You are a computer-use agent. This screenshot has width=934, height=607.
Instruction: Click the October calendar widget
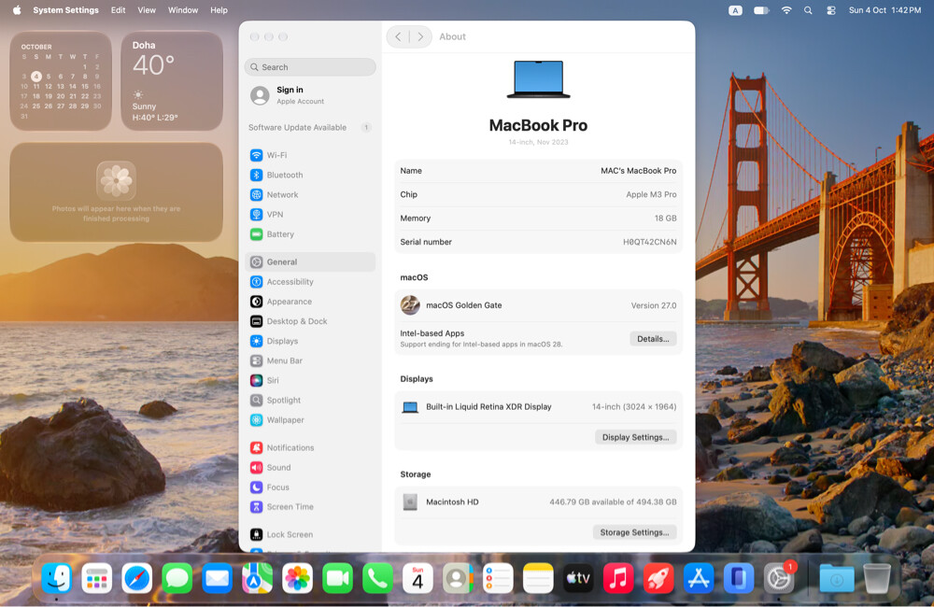[x=61, y=81]
